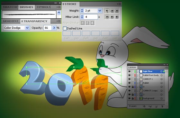Switch to the Symbols tab
Viewport: 180px width, 118px height.
pos(43,7)
